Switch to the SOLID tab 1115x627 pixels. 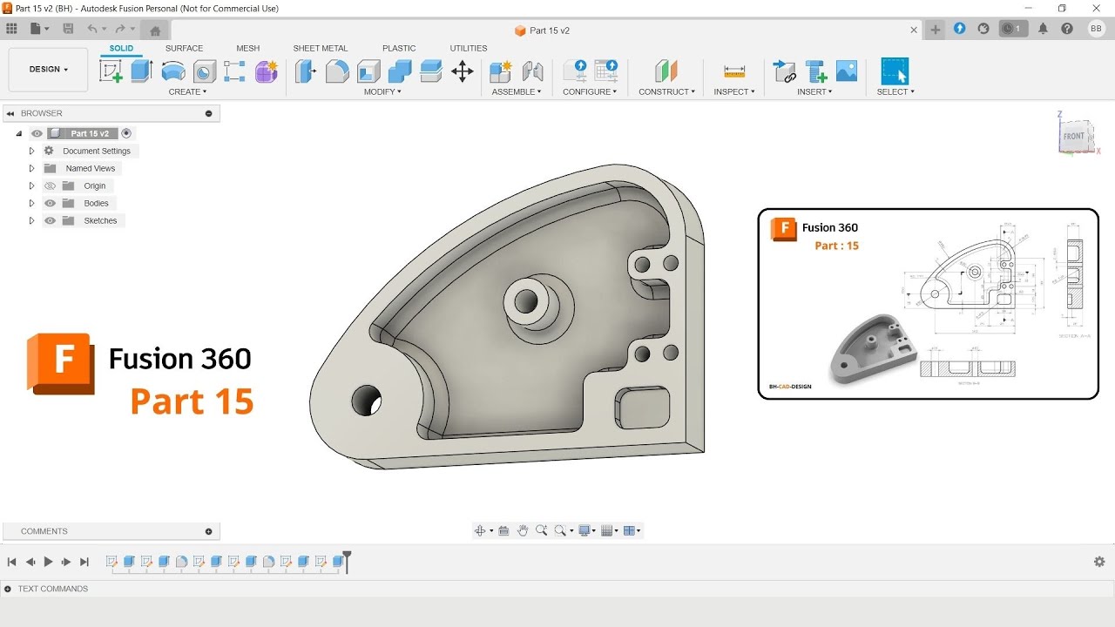121,48
